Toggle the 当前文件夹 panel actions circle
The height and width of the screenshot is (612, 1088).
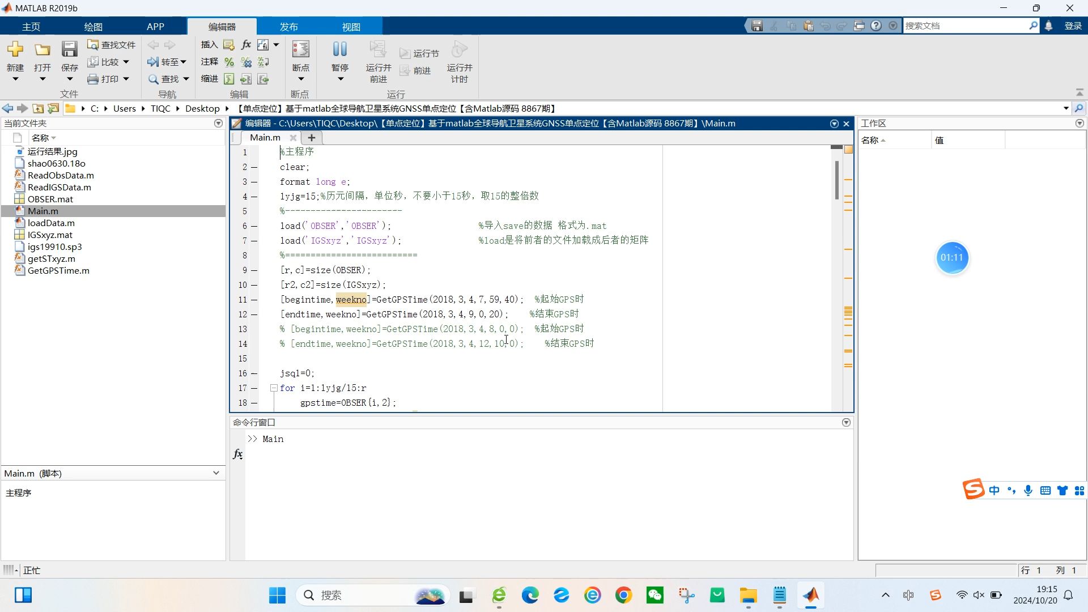click(x=218, y=123)
